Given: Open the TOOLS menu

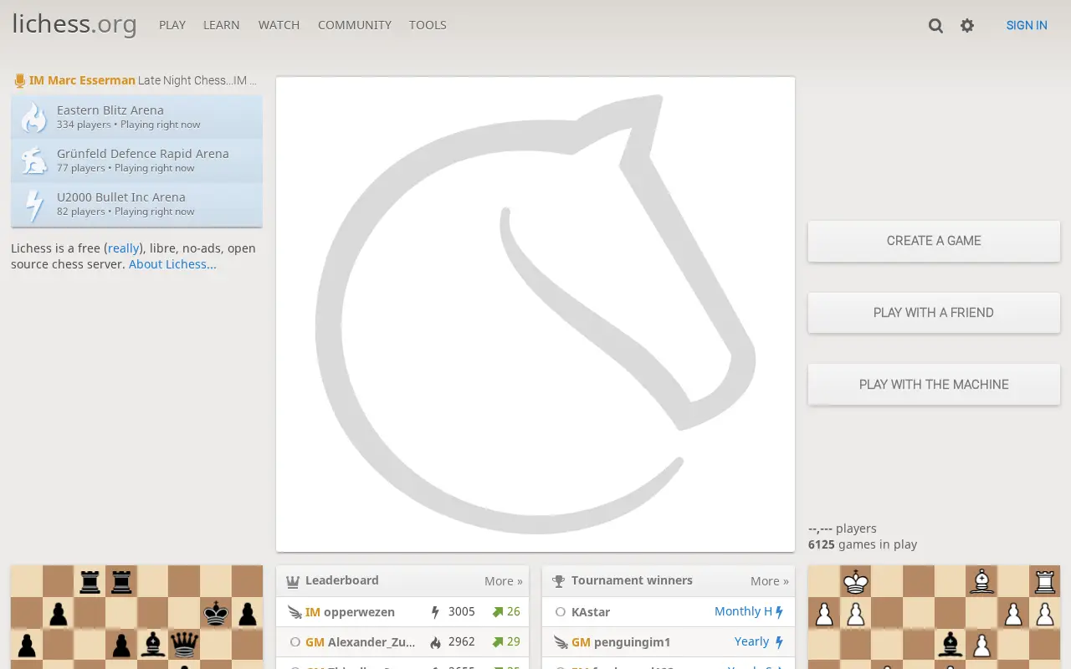Looking at the screenshot, I should pyautogui.click(x=428, y=25).
